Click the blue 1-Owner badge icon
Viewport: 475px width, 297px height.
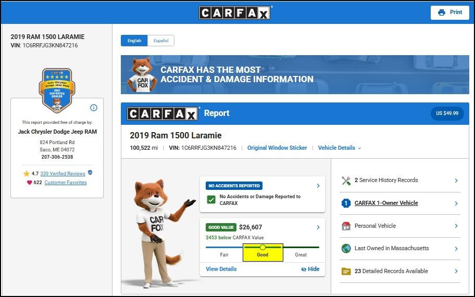346,203
